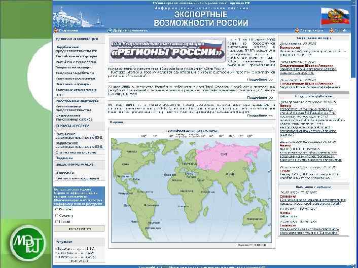Open Региональные представительства menu item
The height and width of the screenshot is (268, 358).
tap(74, 108)
